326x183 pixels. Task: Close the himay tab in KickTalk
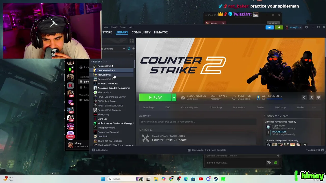223,23
